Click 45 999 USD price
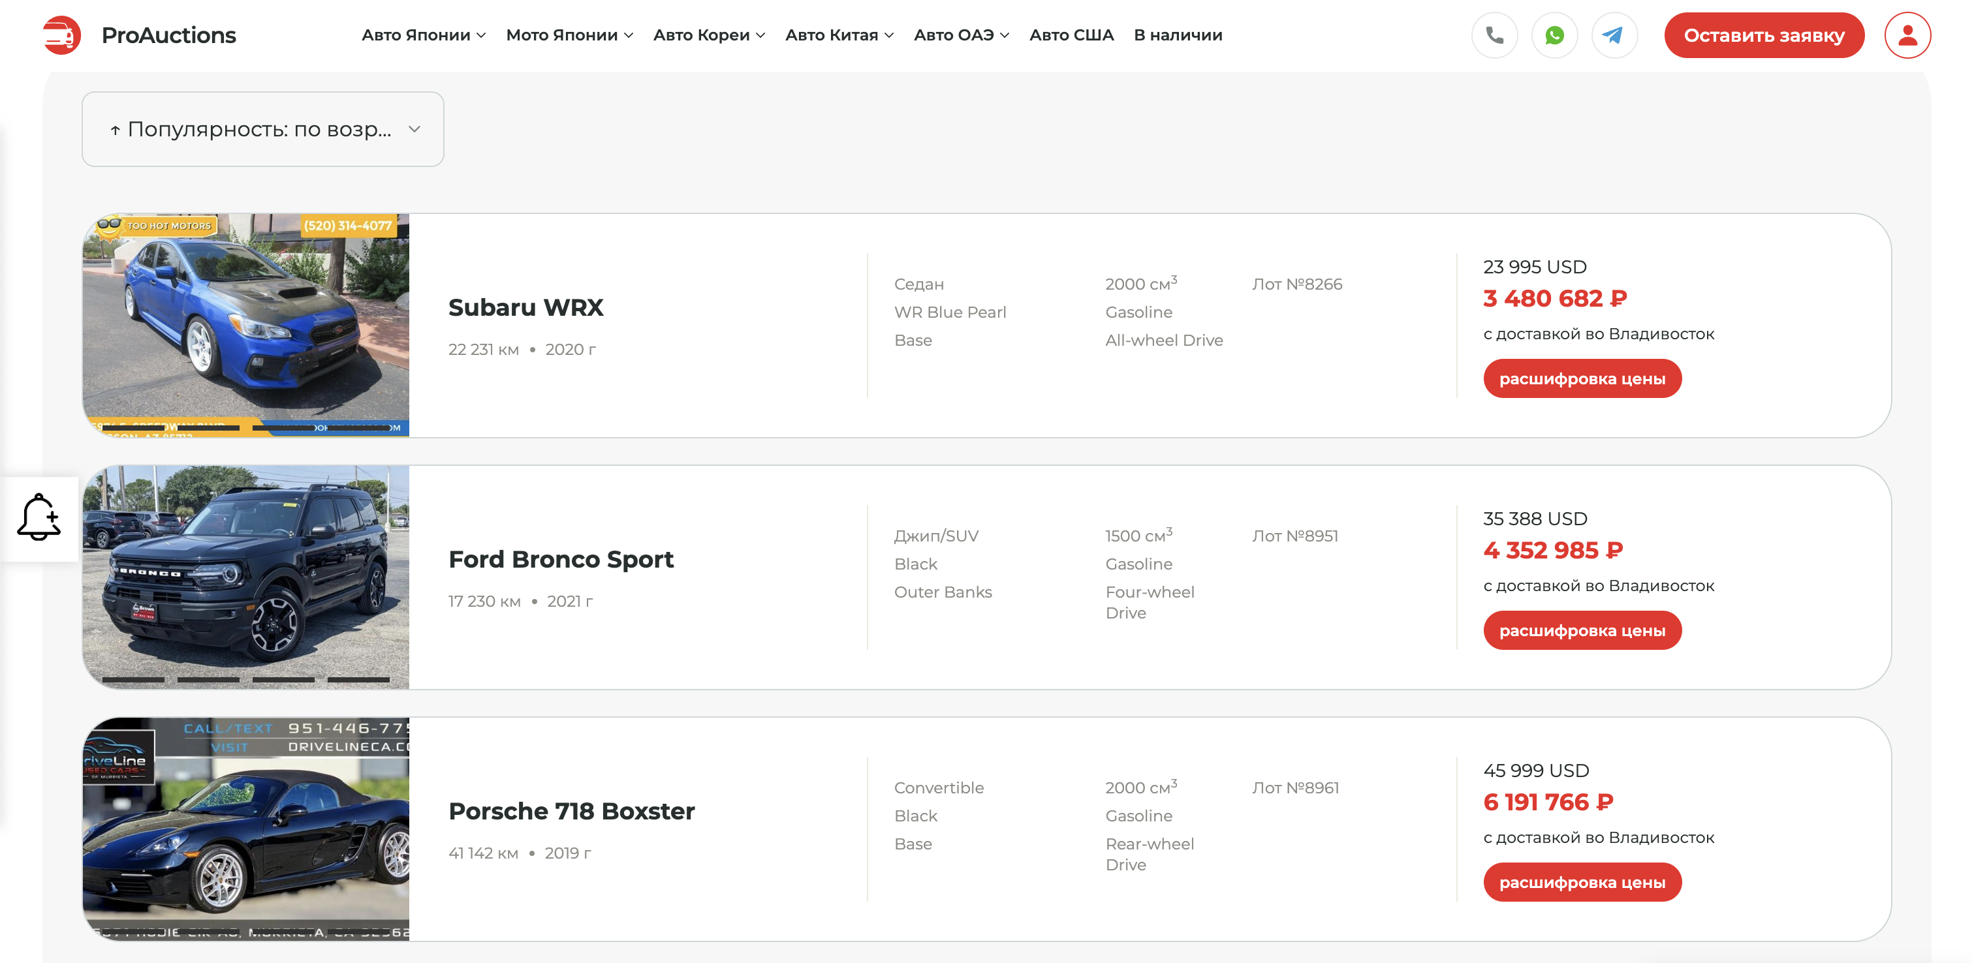Screen dimensions: 1974x963 [x=1536, y=771]
